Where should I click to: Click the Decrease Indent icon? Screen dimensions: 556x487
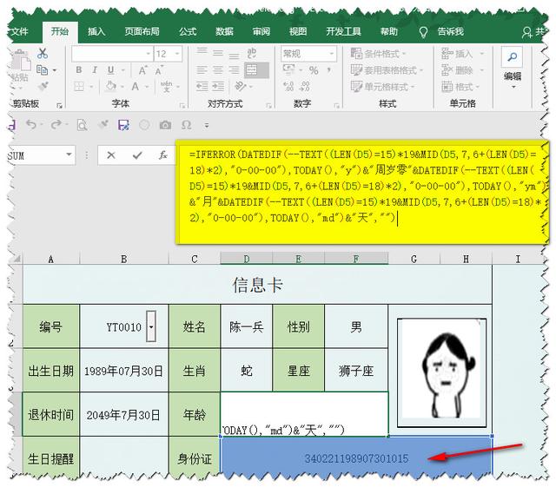point(202,86)
